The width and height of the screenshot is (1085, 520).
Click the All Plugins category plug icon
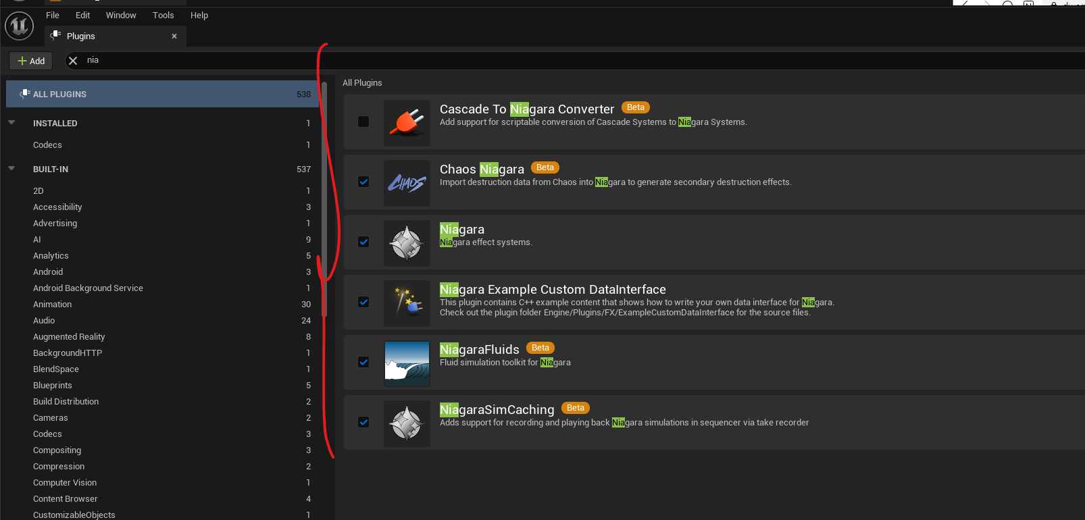pyautogui.click(x=25, y=94)
